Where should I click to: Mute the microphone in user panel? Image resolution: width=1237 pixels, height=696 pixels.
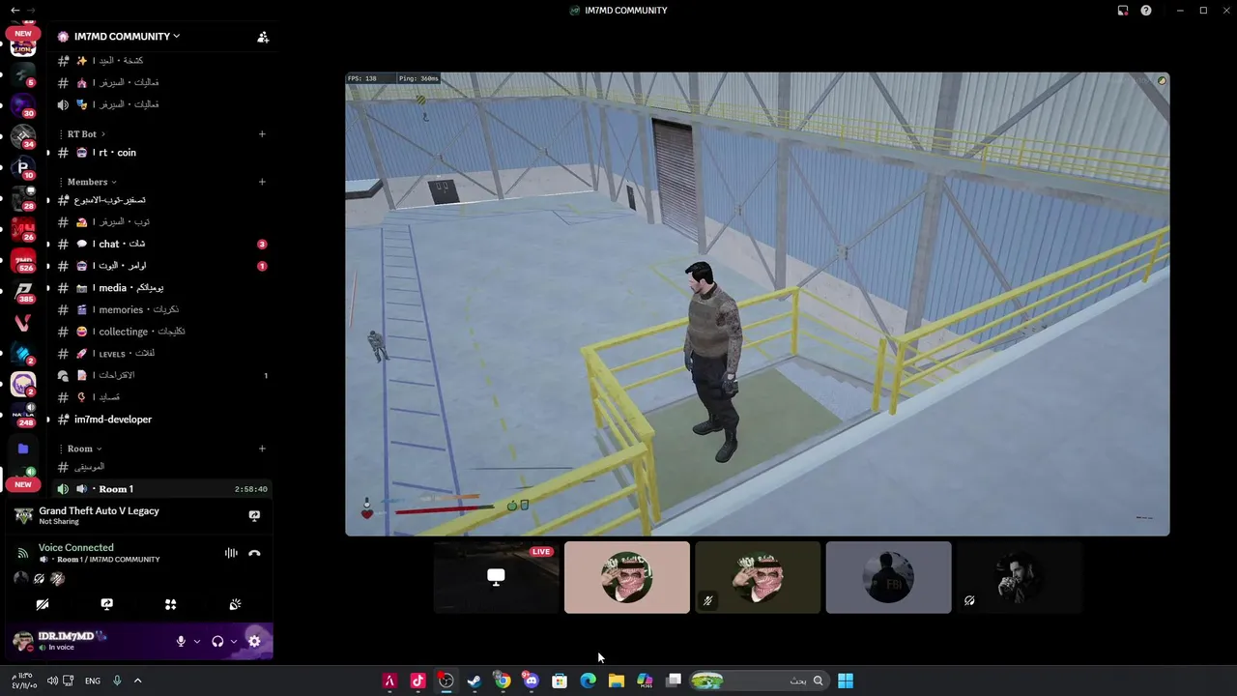pos(181,641)
